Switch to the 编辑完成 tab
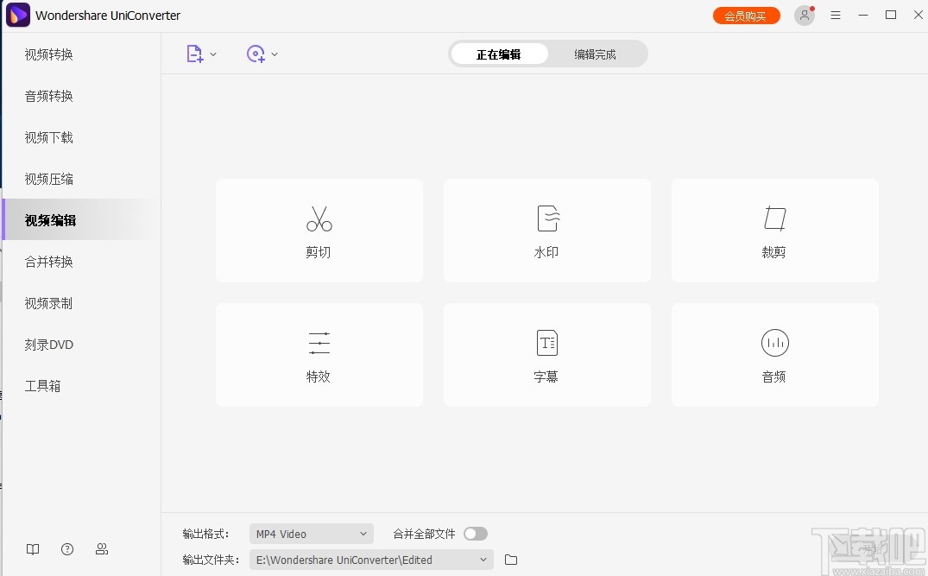 (595, 53)
